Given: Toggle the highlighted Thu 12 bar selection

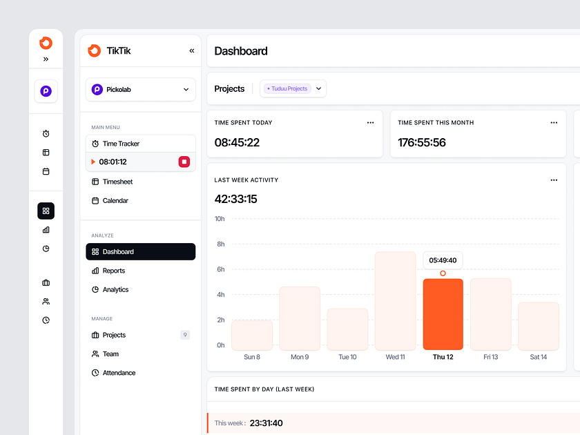Looking at the screenshot, I should pyautogui.click(x=443, y=312).
